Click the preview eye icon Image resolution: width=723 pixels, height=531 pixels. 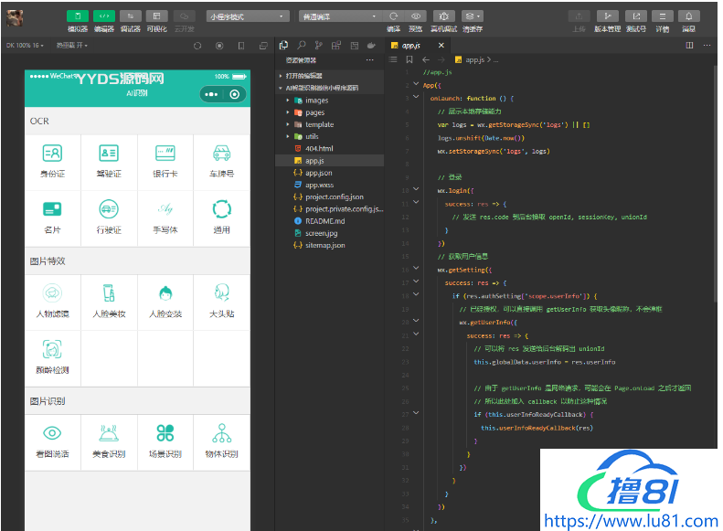tap(416, 16)
